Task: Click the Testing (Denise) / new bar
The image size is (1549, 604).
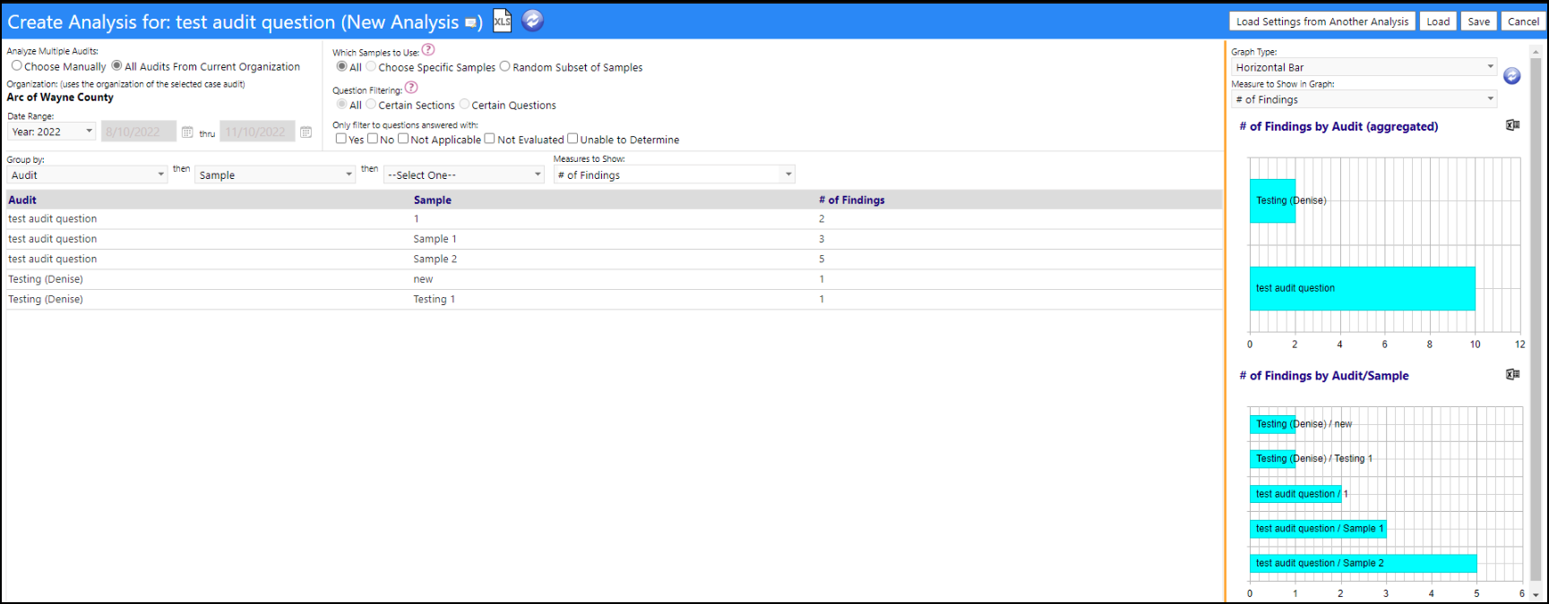Action: tap(1272, 424)
